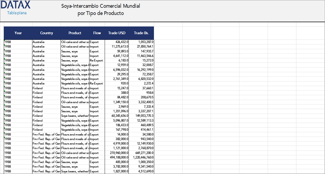Select Finland's Soya beans product cell
This screenshot has height=174, width=325.
click(x=75, y=116)
